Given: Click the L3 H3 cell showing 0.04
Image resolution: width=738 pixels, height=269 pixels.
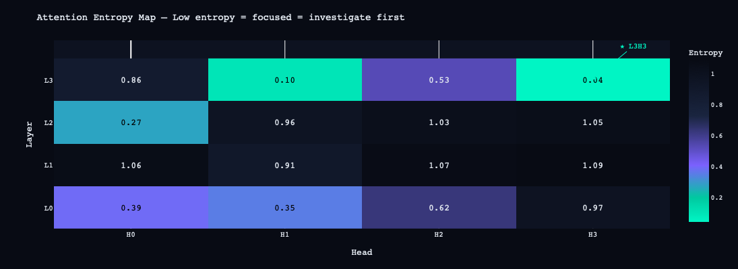Looking at the screenshot, I should pyautogui.click(x=593, y=80).
